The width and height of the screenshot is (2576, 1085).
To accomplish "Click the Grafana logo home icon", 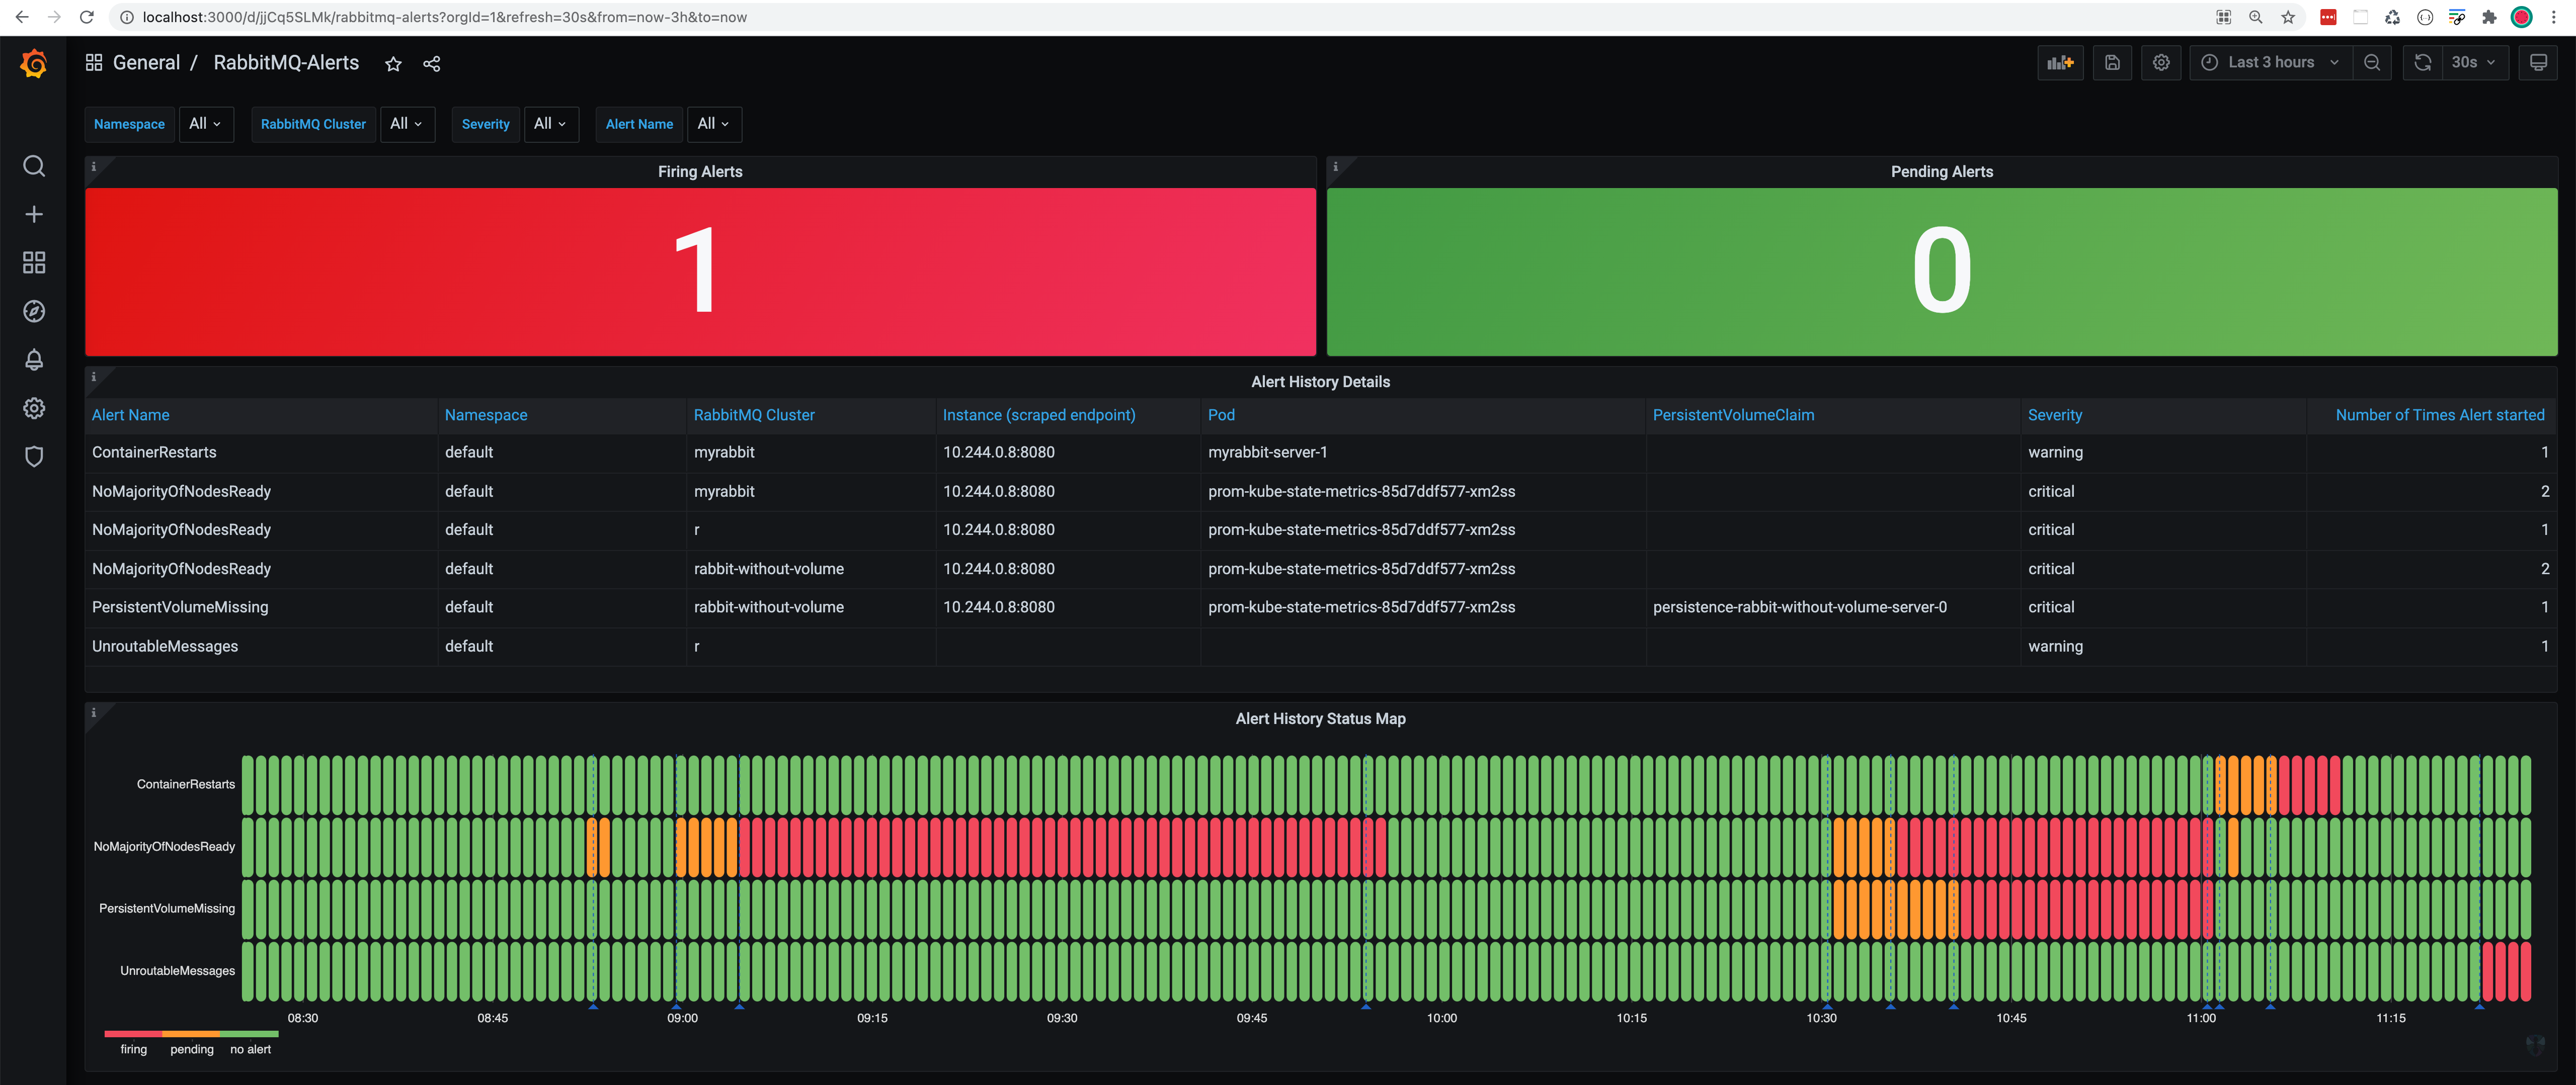I will click(x=33, y=64).
